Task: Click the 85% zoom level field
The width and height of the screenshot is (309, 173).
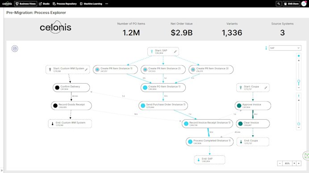Action: pyautogui.click(x=287, y=163)
